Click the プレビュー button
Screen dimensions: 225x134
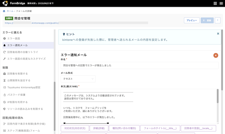192,20
